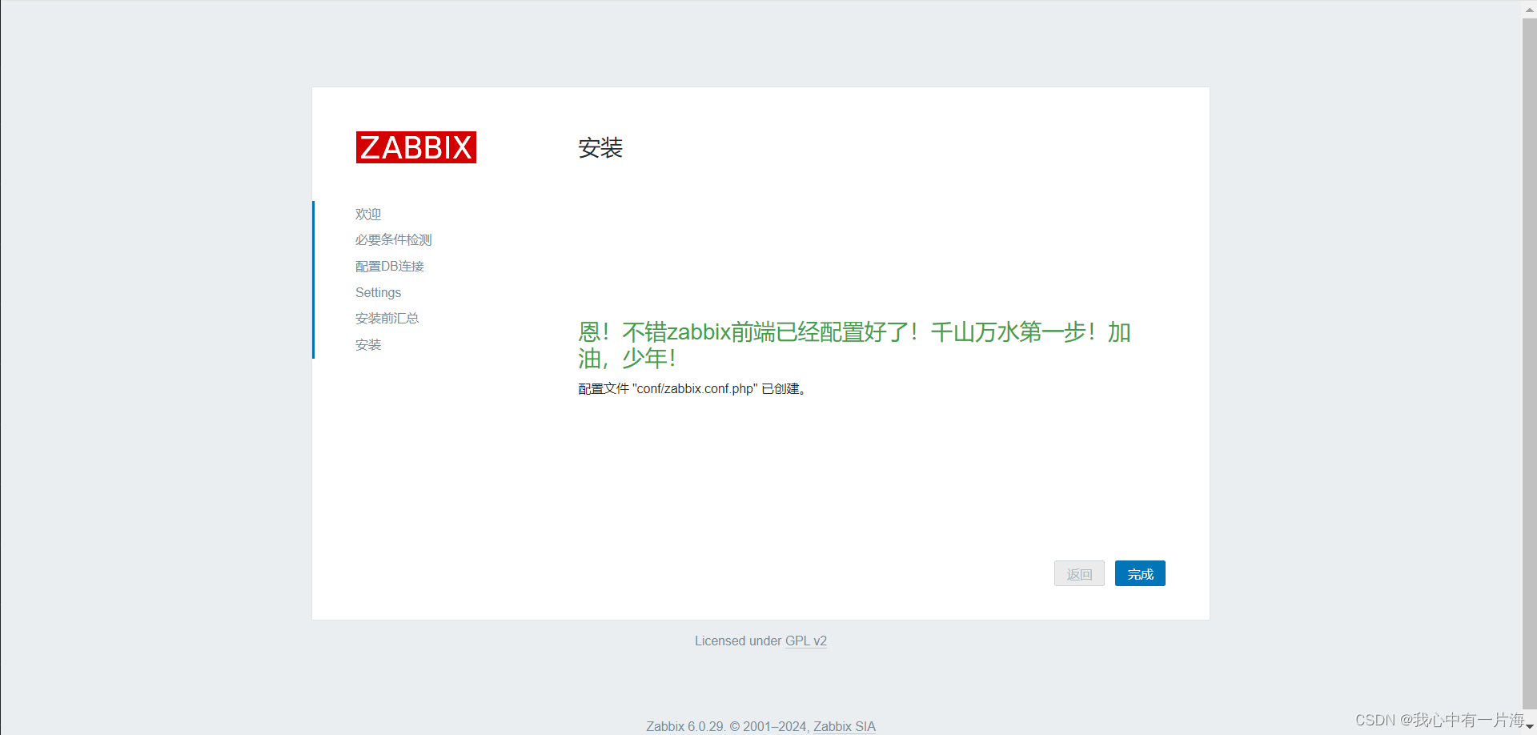Select the 安装前汇总 step

point(387,318)
